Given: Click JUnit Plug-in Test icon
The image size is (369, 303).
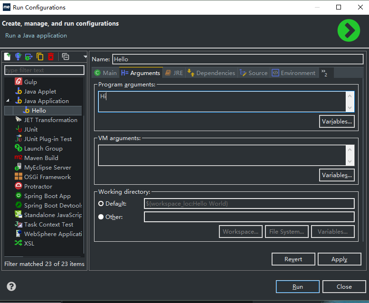Looking at the screenshot, I should click(19, 139).
